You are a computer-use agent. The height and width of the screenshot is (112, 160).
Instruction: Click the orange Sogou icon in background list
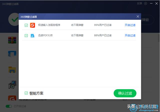click(x=12, y=98)
